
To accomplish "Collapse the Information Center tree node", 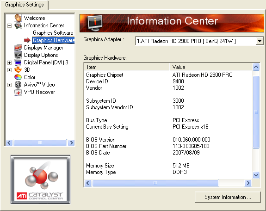I will click(x=10, y=25).
